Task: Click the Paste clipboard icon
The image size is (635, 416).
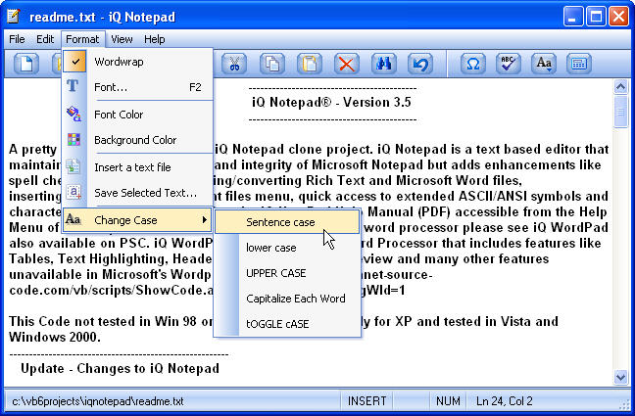Action: (x=309, y=65)
